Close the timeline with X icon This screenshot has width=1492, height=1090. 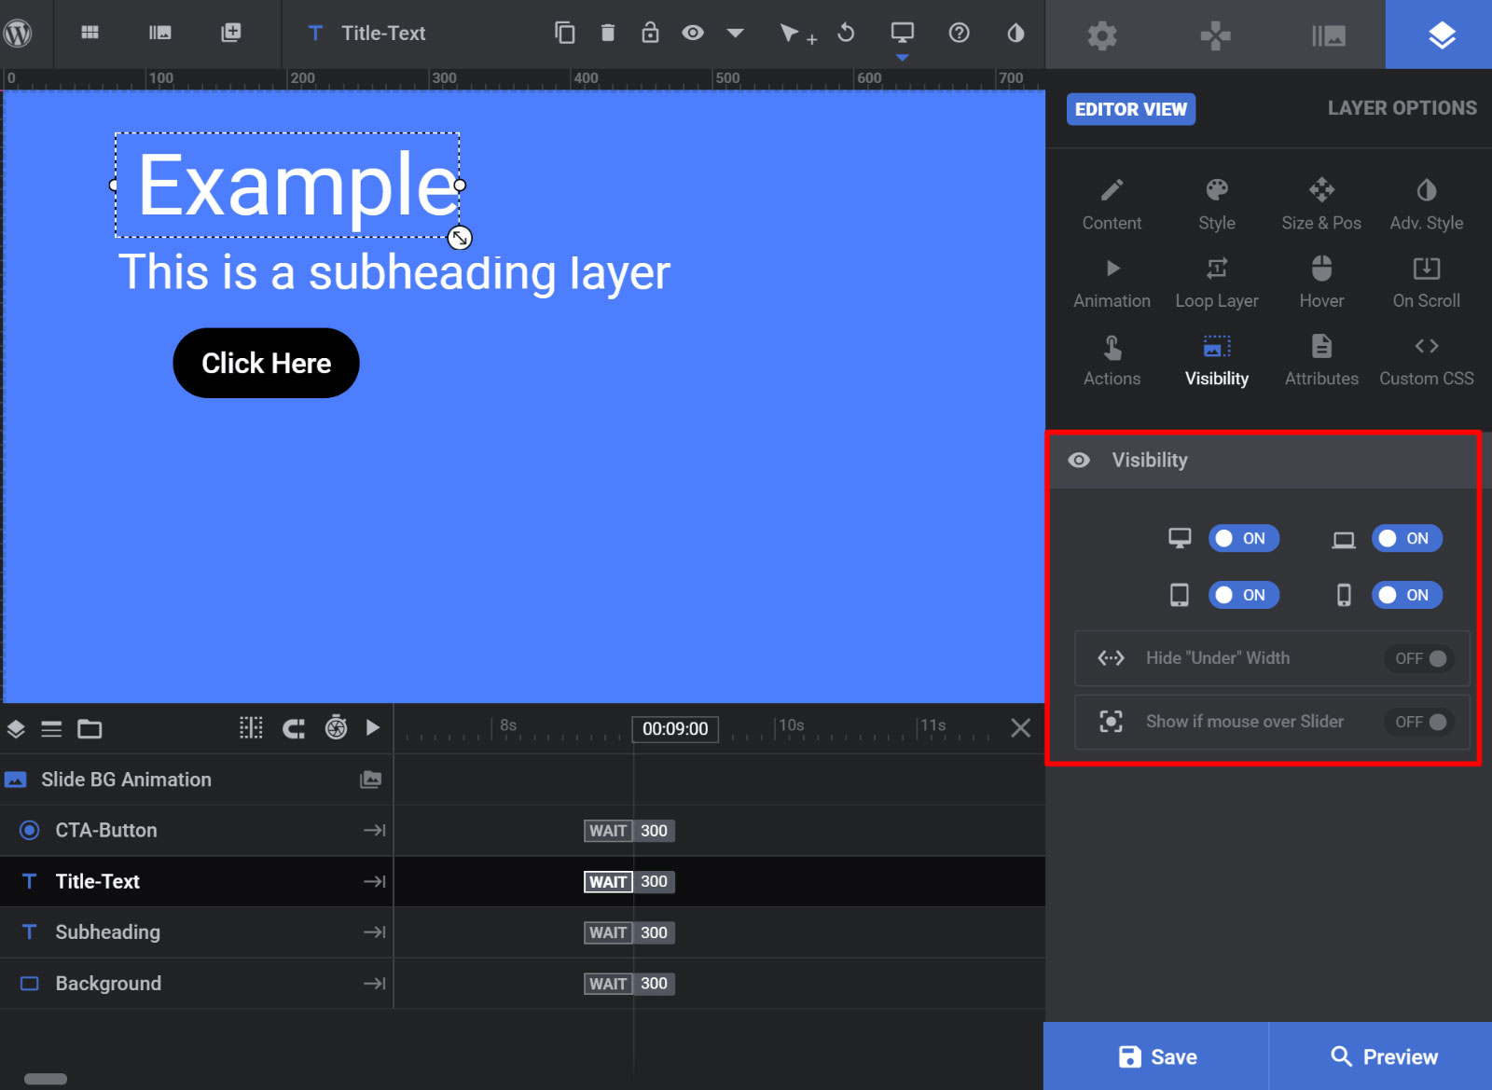point(1021,728)
